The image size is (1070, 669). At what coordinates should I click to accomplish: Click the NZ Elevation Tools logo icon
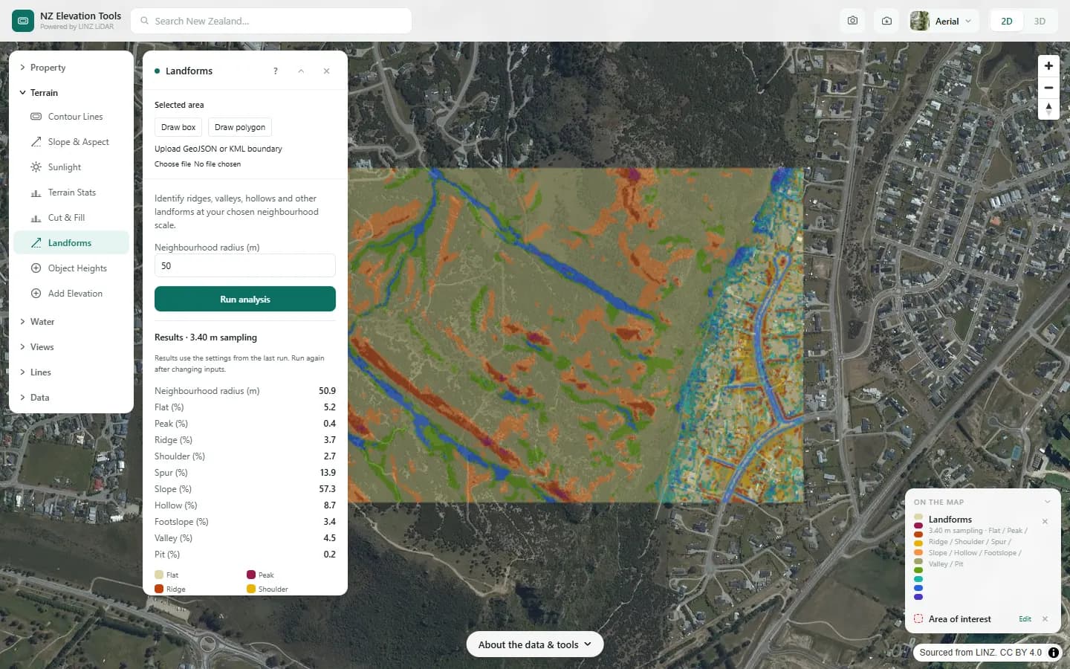click(x=23, y=21)
